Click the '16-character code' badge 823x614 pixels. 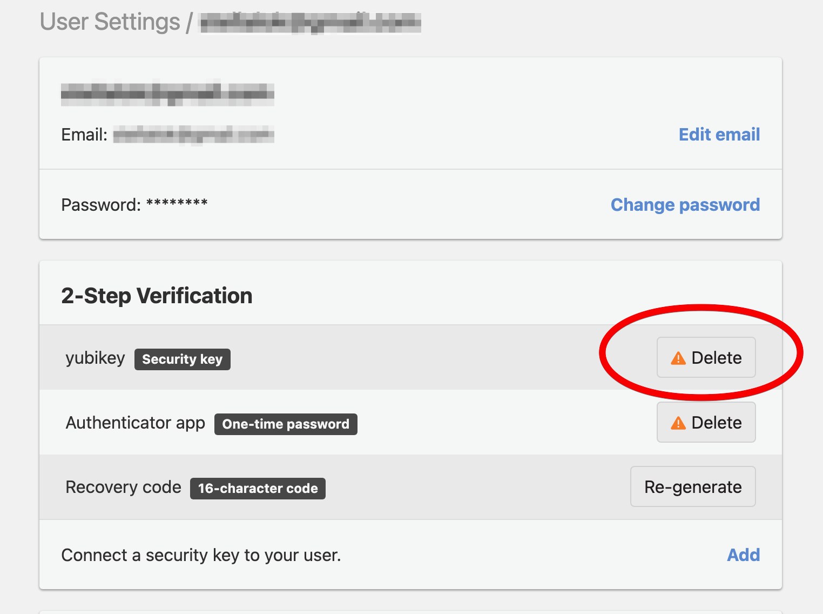(x=258, y=489)
